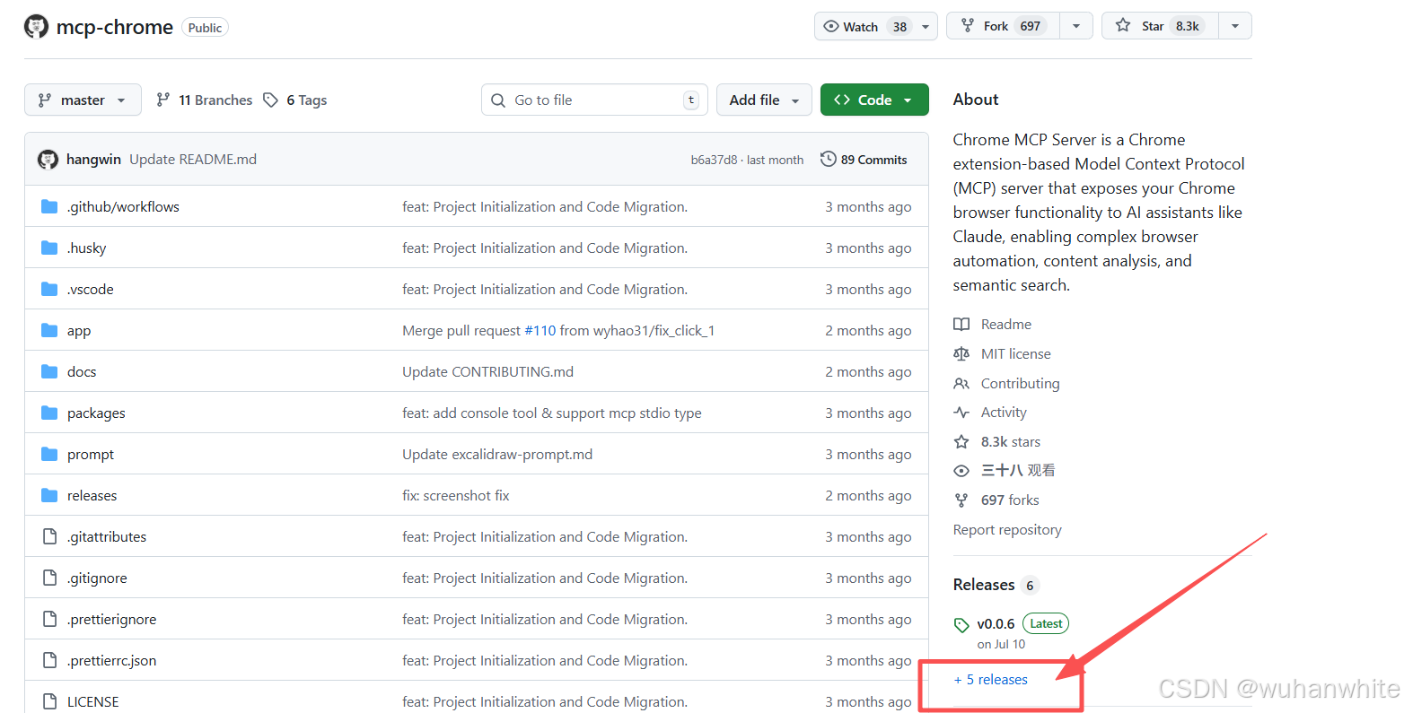Open the MIT license link
The width and height of the screenshot is (1404, 713).
(1015, 353)
